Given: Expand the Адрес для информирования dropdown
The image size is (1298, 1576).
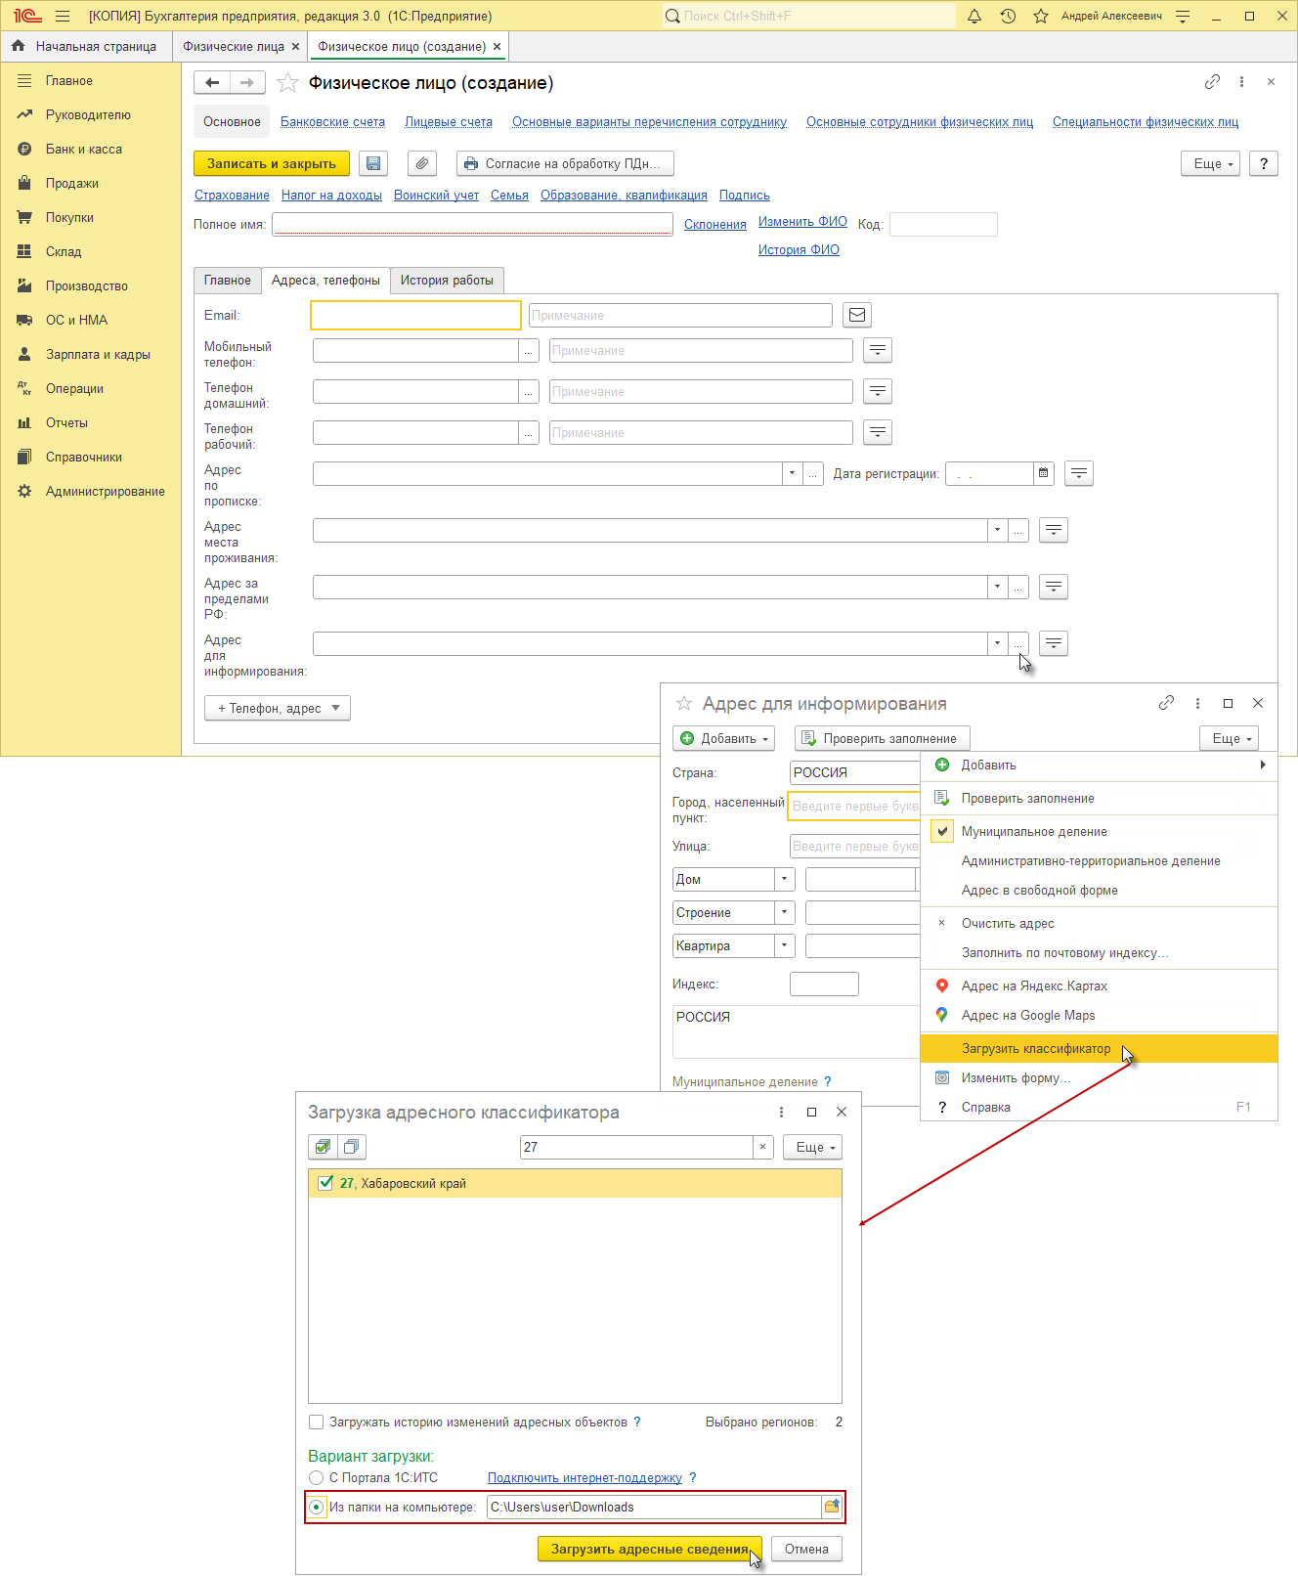Looking at the screenshot, I should click(x=997, y=643).
